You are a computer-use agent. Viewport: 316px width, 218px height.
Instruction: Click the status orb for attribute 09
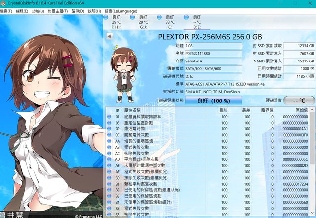[109, 129]
